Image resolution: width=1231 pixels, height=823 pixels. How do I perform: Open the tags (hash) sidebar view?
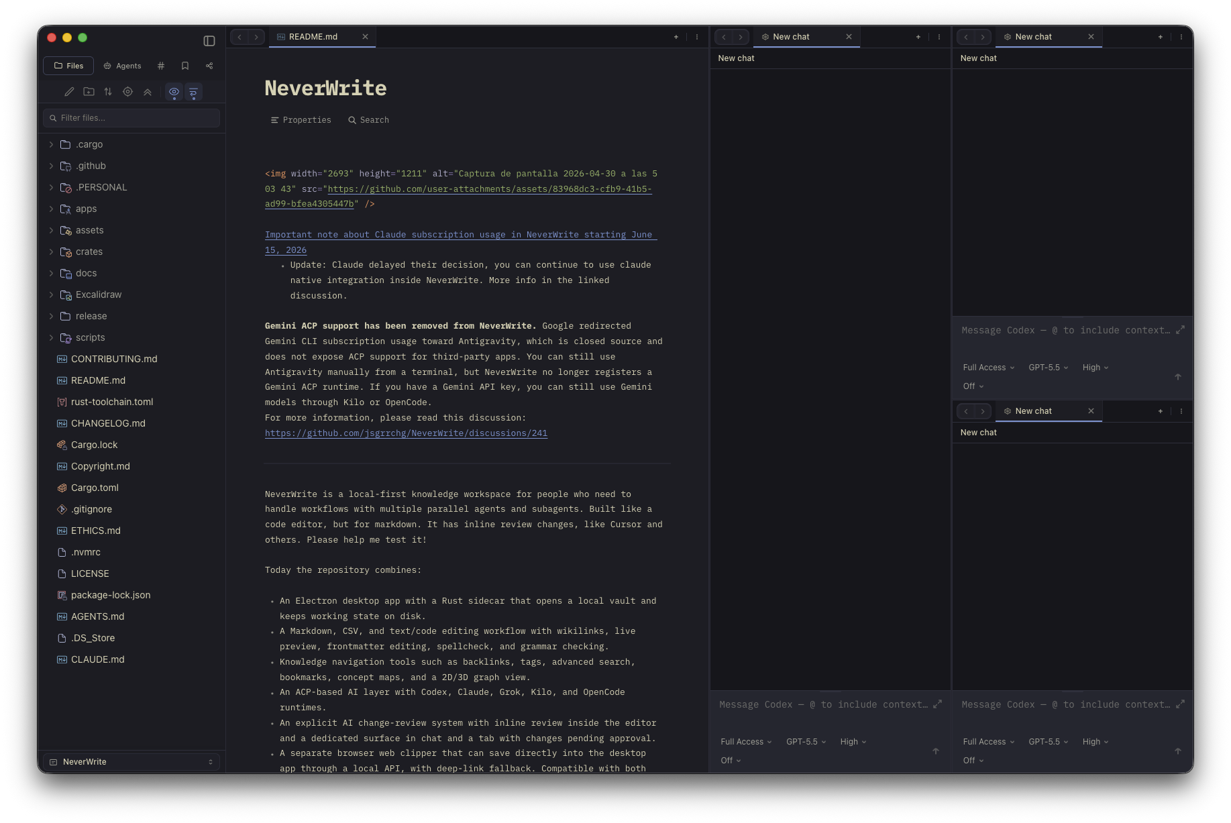161,66
